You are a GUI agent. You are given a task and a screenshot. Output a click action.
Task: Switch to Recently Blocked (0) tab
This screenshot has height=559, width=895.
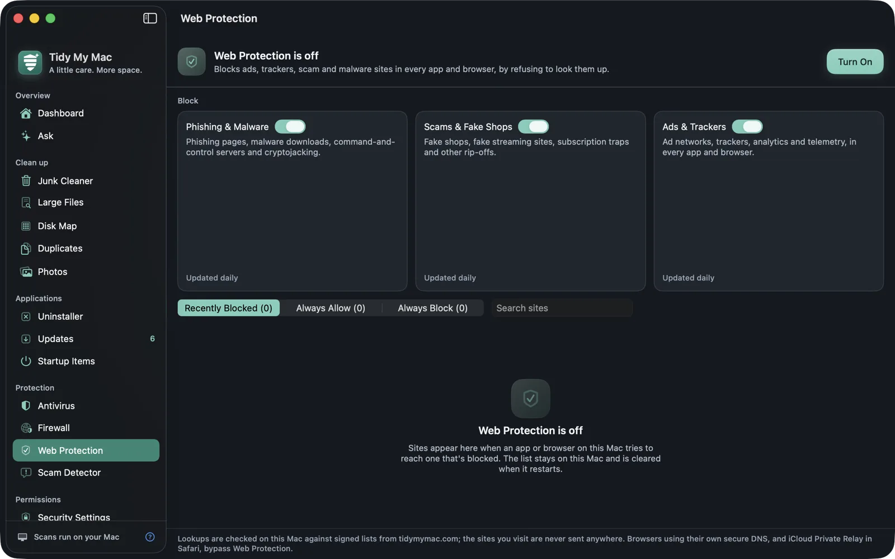click(228, 308)
